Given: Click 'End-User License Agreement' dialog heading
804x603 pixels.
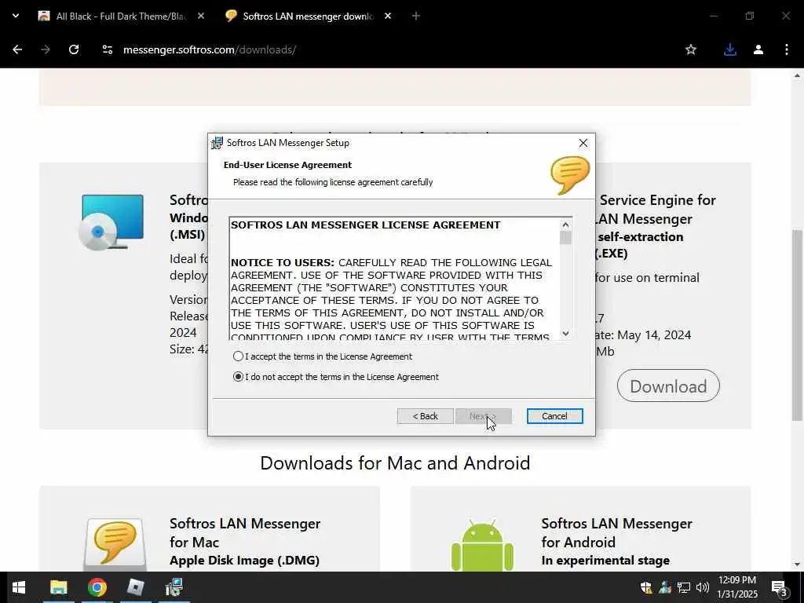Looking at the screenshot, I should pos(287,165).
